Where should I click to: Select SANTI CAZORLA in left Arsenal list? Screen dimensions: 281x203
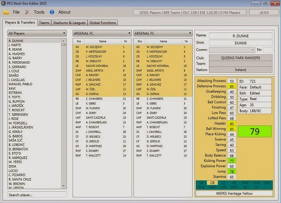click(102, 117)
